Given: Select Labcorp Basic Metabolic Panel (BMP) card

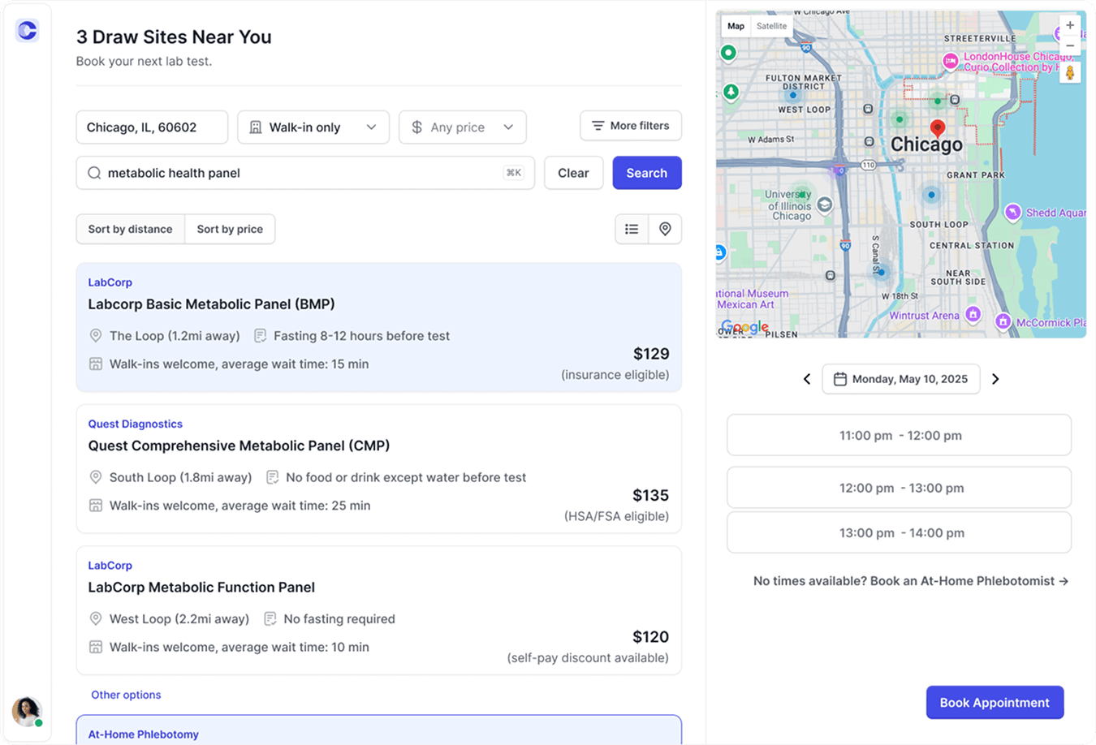Looking at the screenshot, I should pyautogui.click(x=379, y=328).
